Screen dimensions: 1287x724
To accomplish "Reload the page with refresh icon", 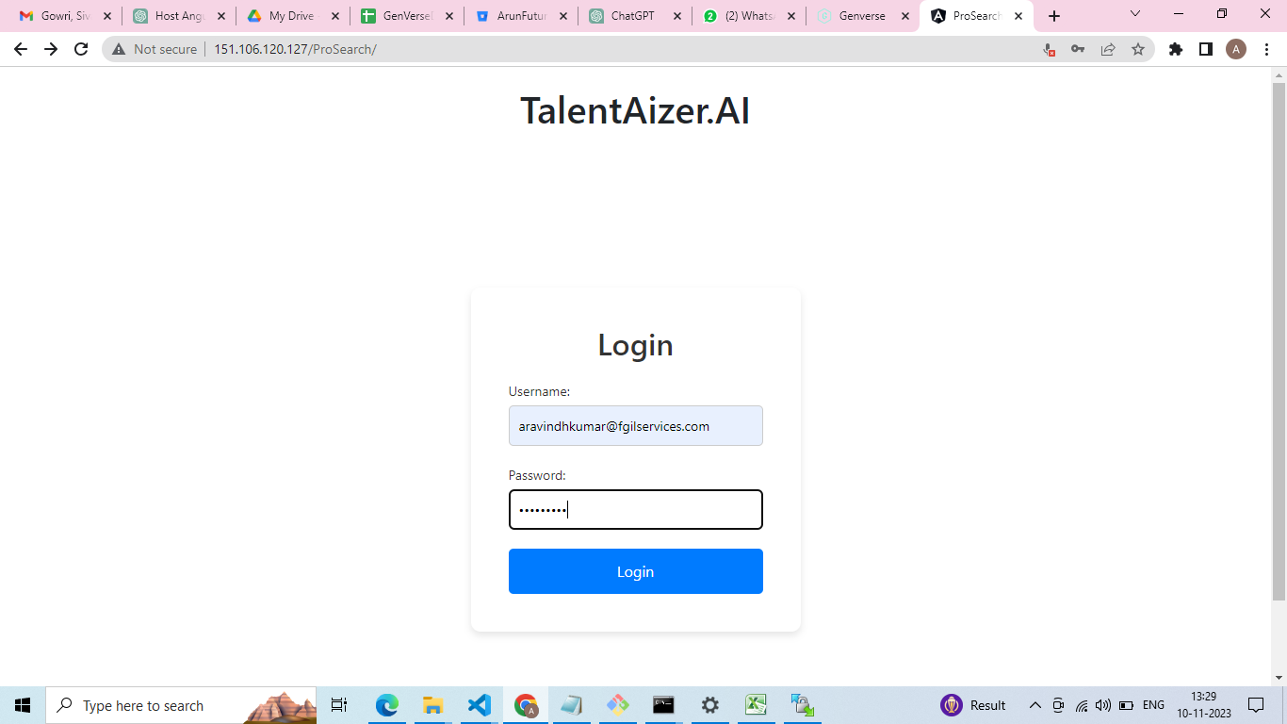I will coord(81,49).
